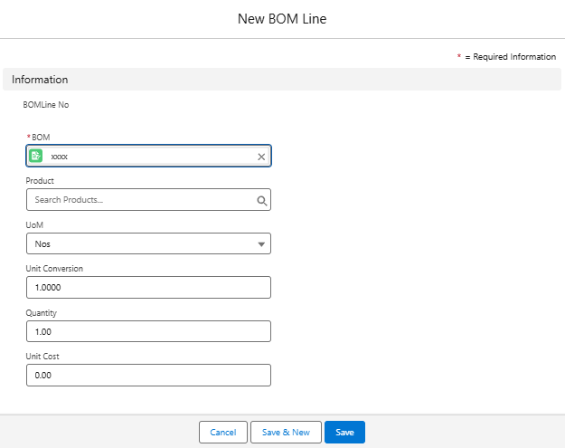Click the green BOM record icon
Screen dimensions: 565x448
pyautogui.click(x=36, y=157)
